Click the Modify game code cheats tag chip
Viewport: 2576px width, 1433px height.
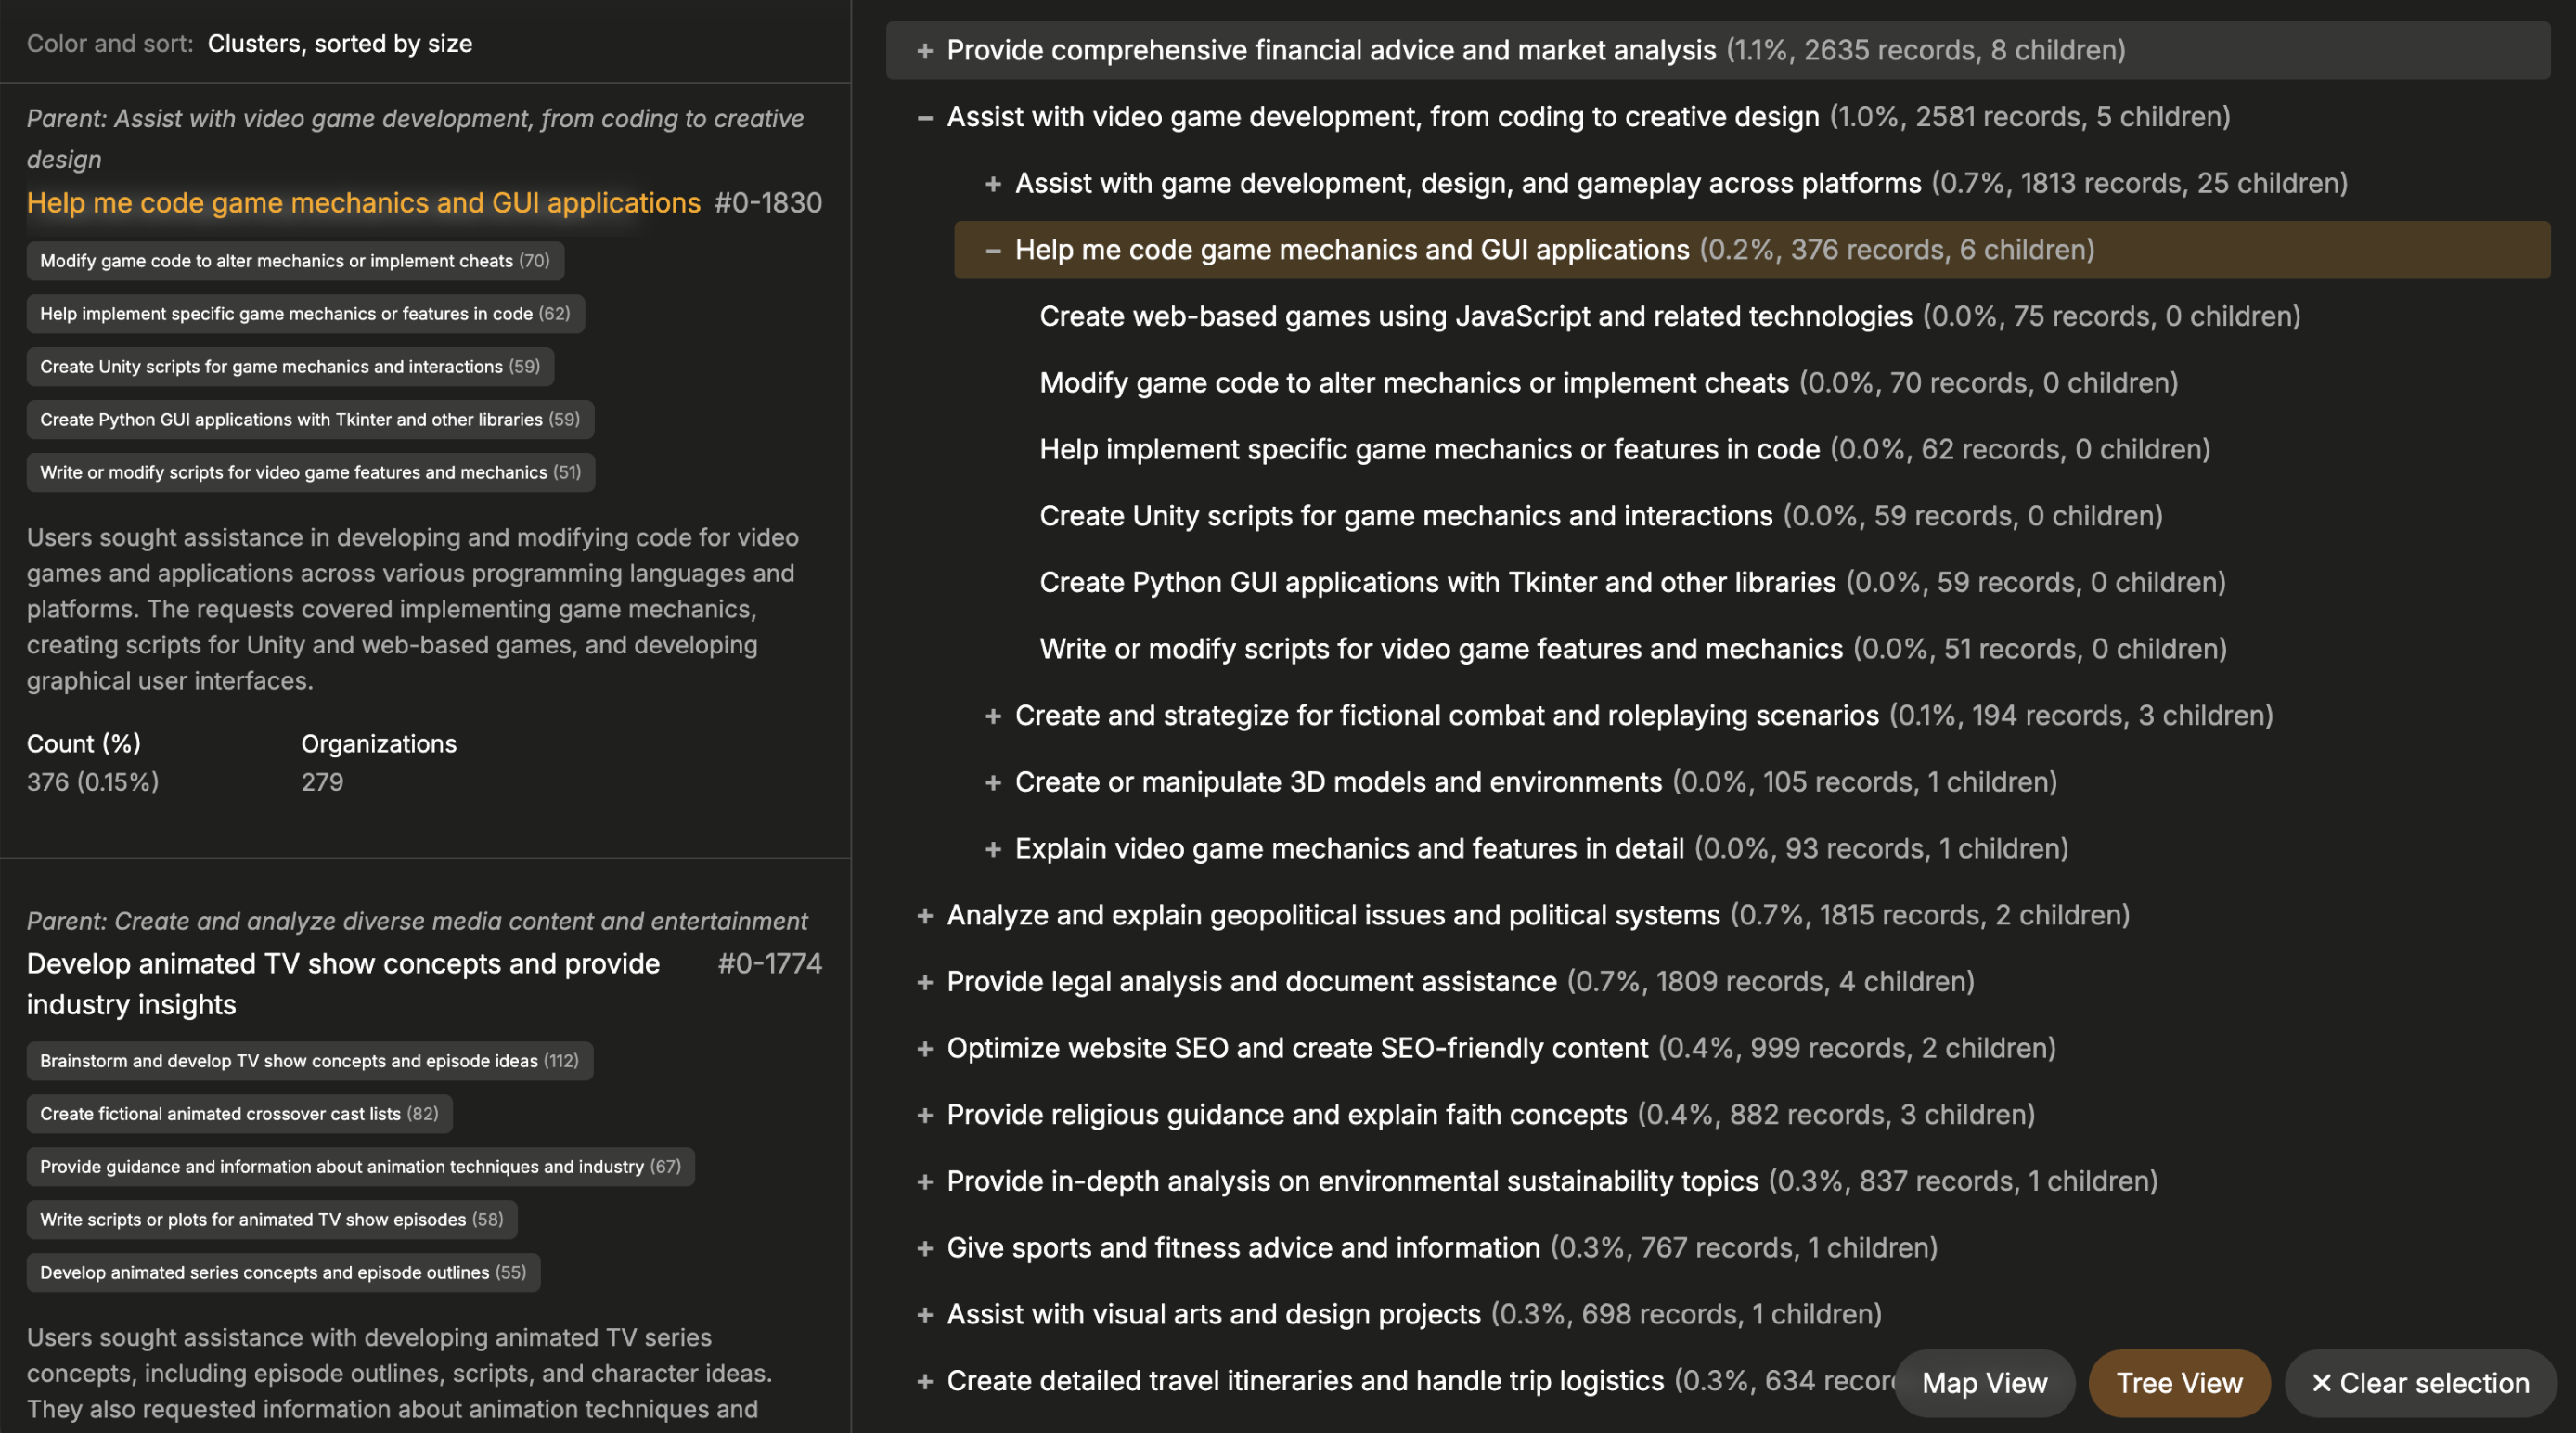295,261
